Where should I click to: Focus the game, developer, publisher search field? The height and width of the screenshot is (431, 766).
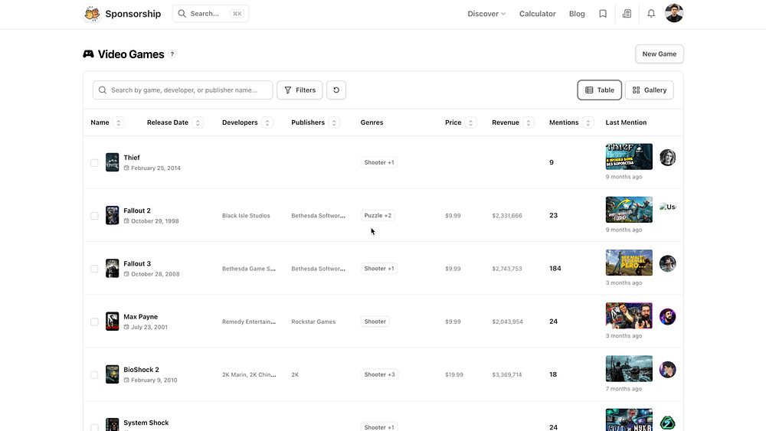[183, 90]
